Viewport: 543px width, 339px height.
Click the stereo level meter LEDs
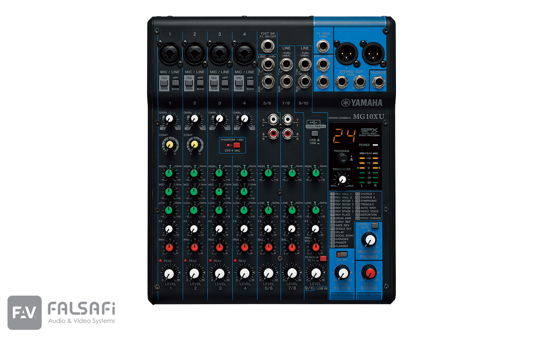[369, 168]
